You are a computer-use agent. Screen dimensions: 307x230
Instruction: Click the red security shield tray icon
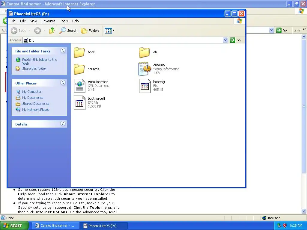[285, 226]
